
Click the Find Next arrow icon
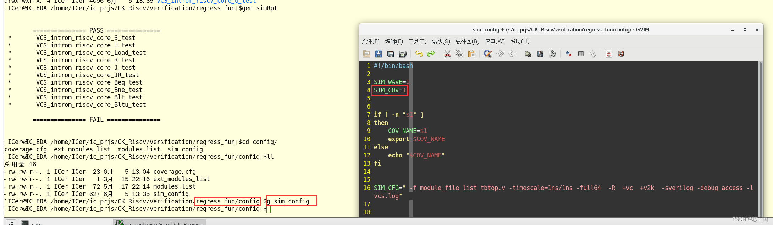click(x=500, y=54)
